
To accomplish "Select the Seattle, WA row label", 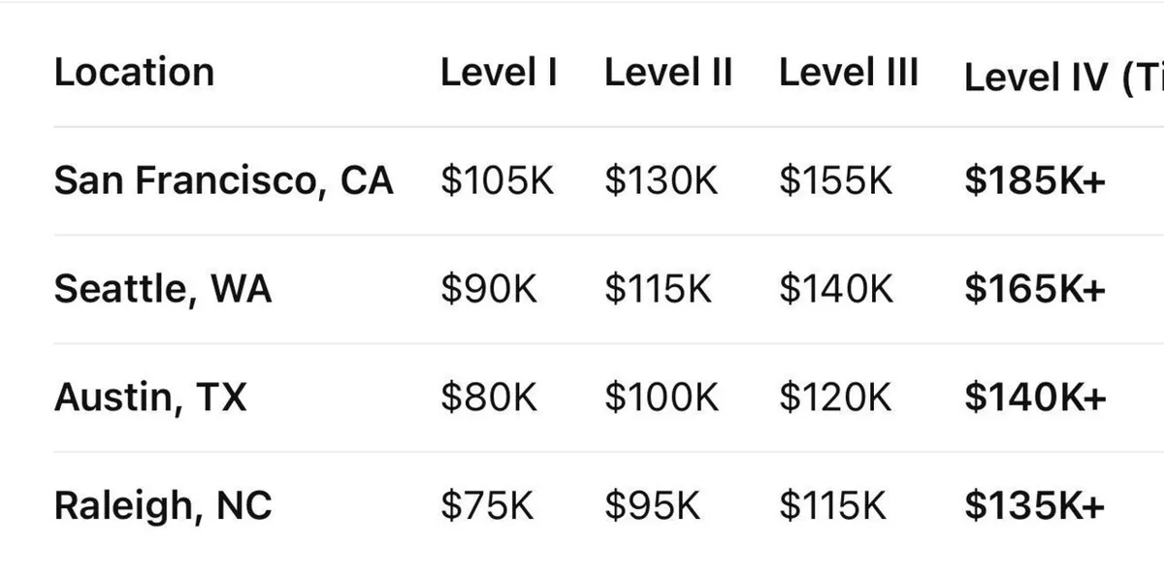I will tap(163, 289).
